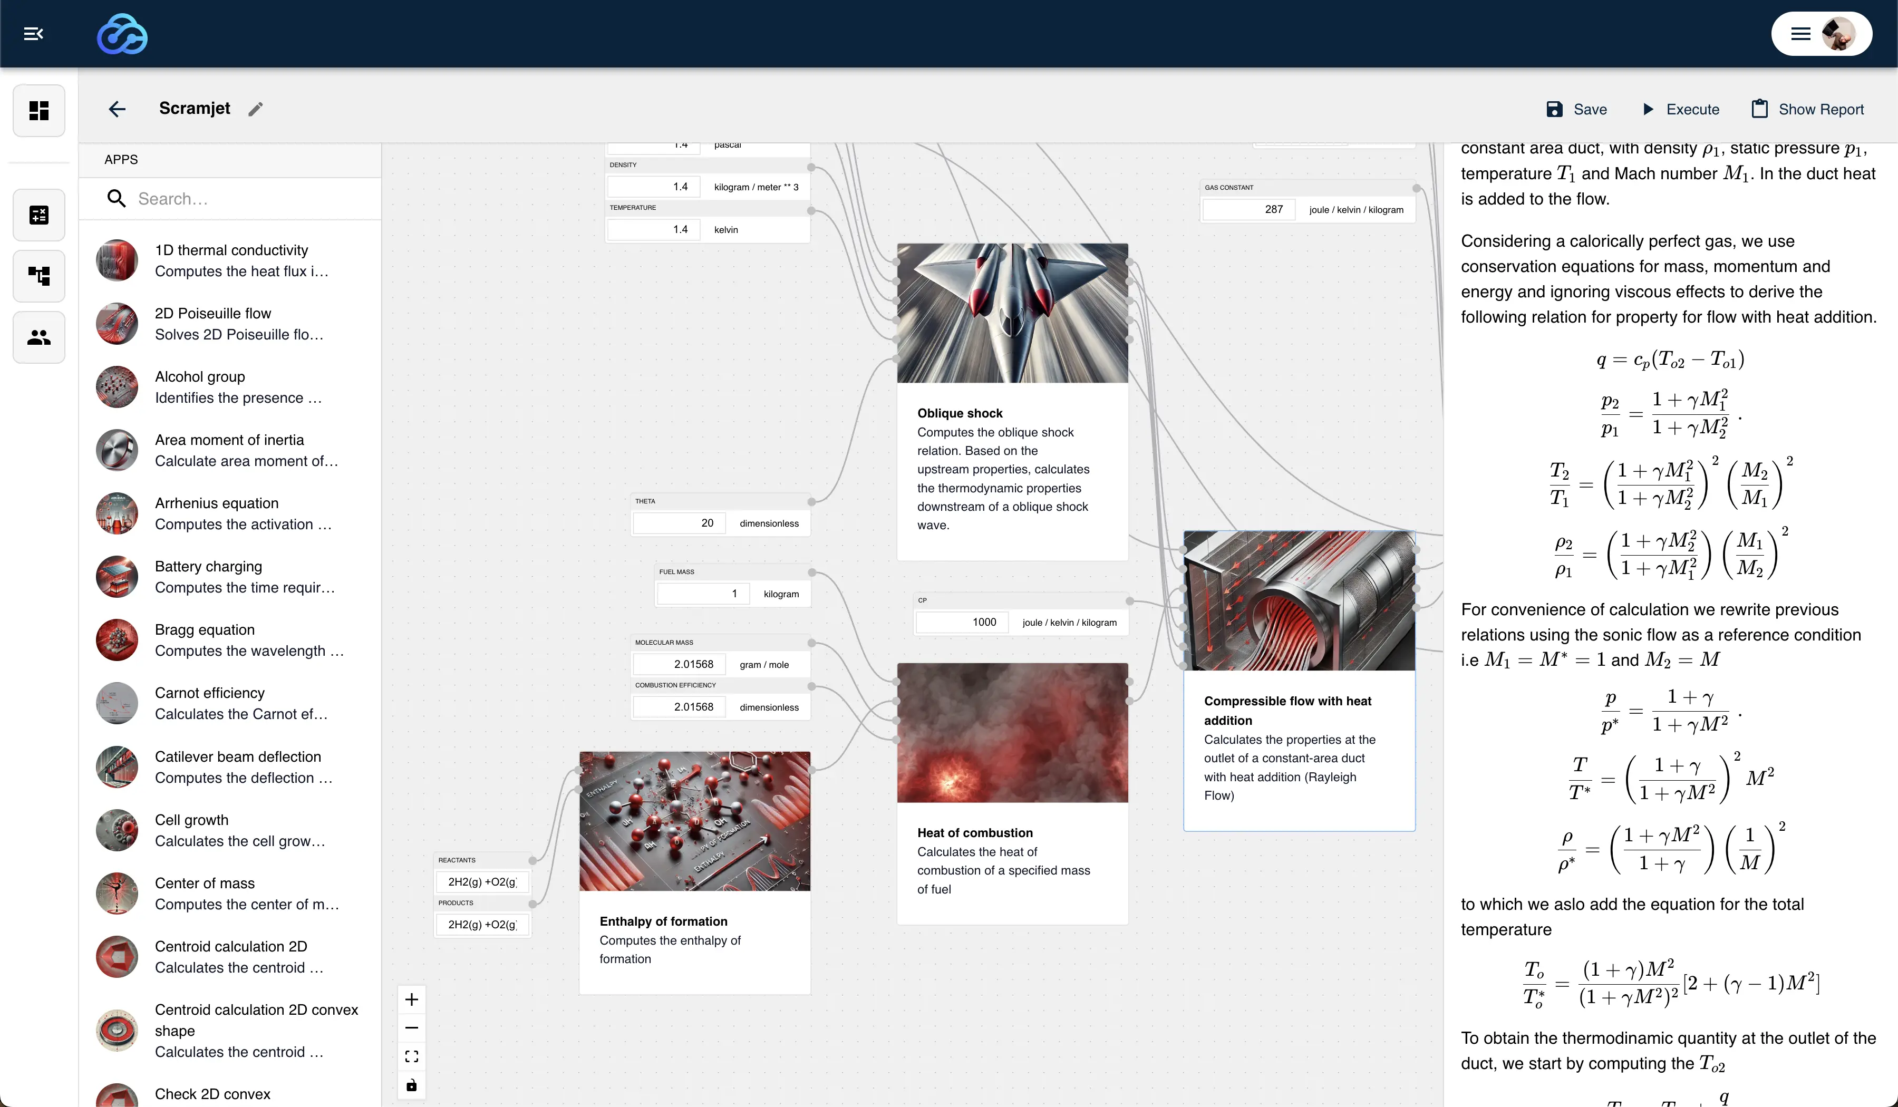Click the Molecular Mass output connector handle
The height and width of the screenshot is (1107, 1898).
coord(811,643)
